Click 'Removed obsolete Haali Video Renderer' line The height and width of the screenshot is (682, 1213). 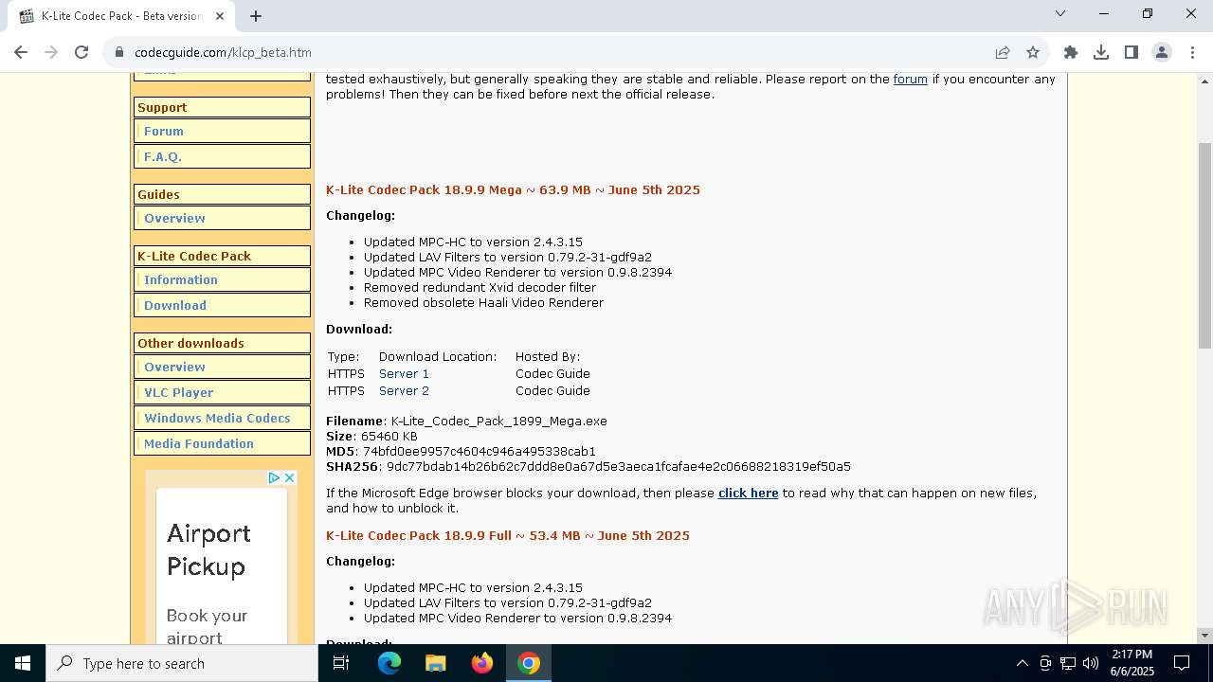tap(483, 302)
